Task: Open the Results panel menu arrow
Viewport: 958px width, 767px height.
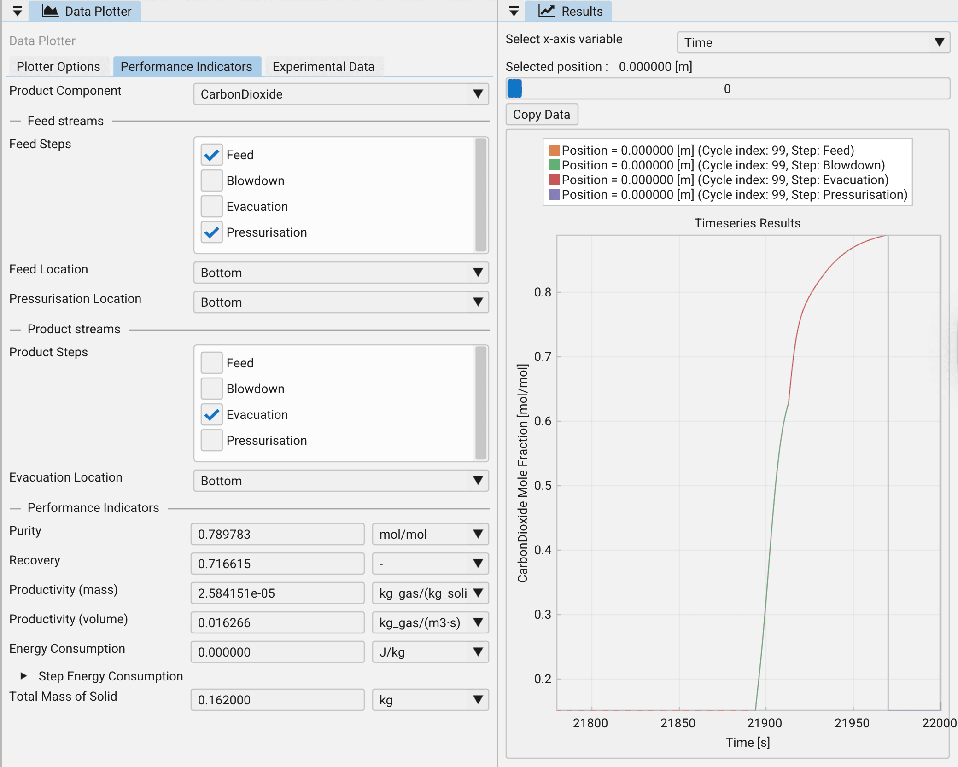Action: (514, 11)
